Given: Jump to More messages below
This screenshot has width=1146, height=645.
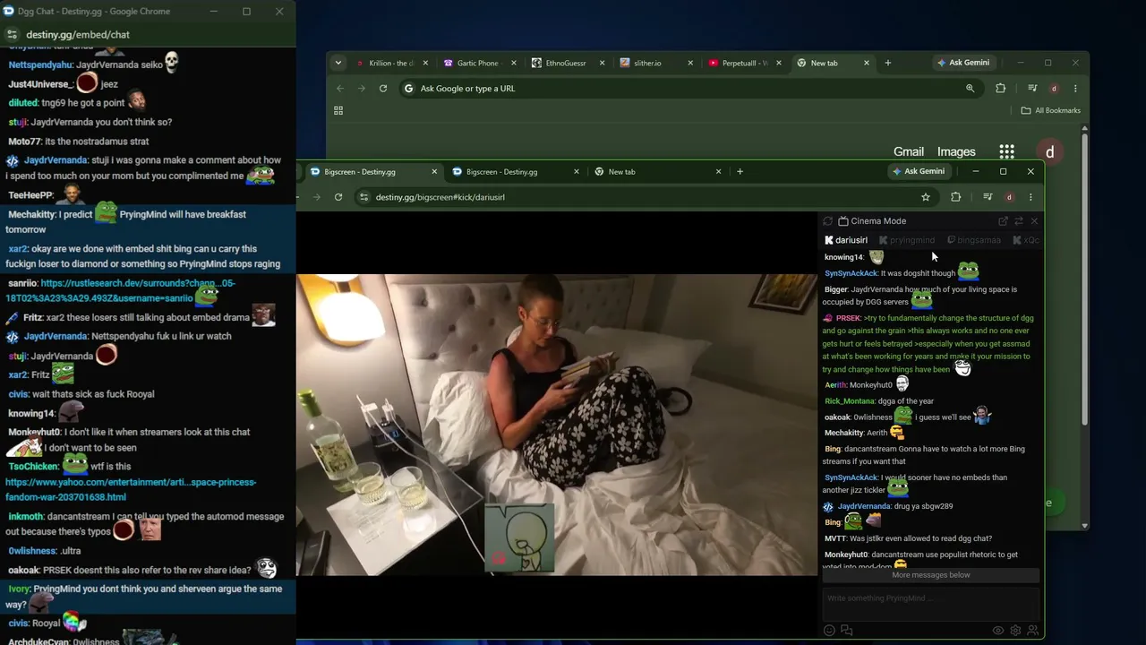Looking at the screenshot, I should click(x=931, y=575).
